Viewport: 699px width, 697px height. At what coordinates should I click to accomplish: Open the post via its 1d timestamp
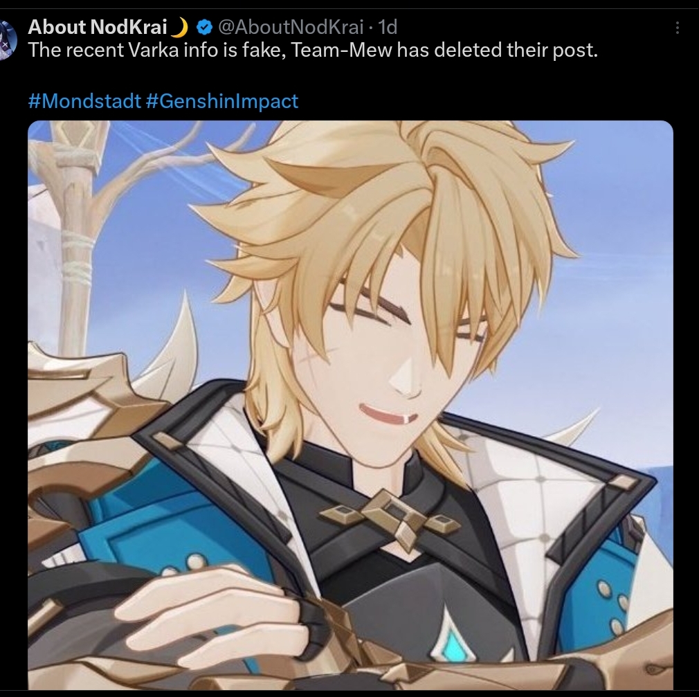388,28
